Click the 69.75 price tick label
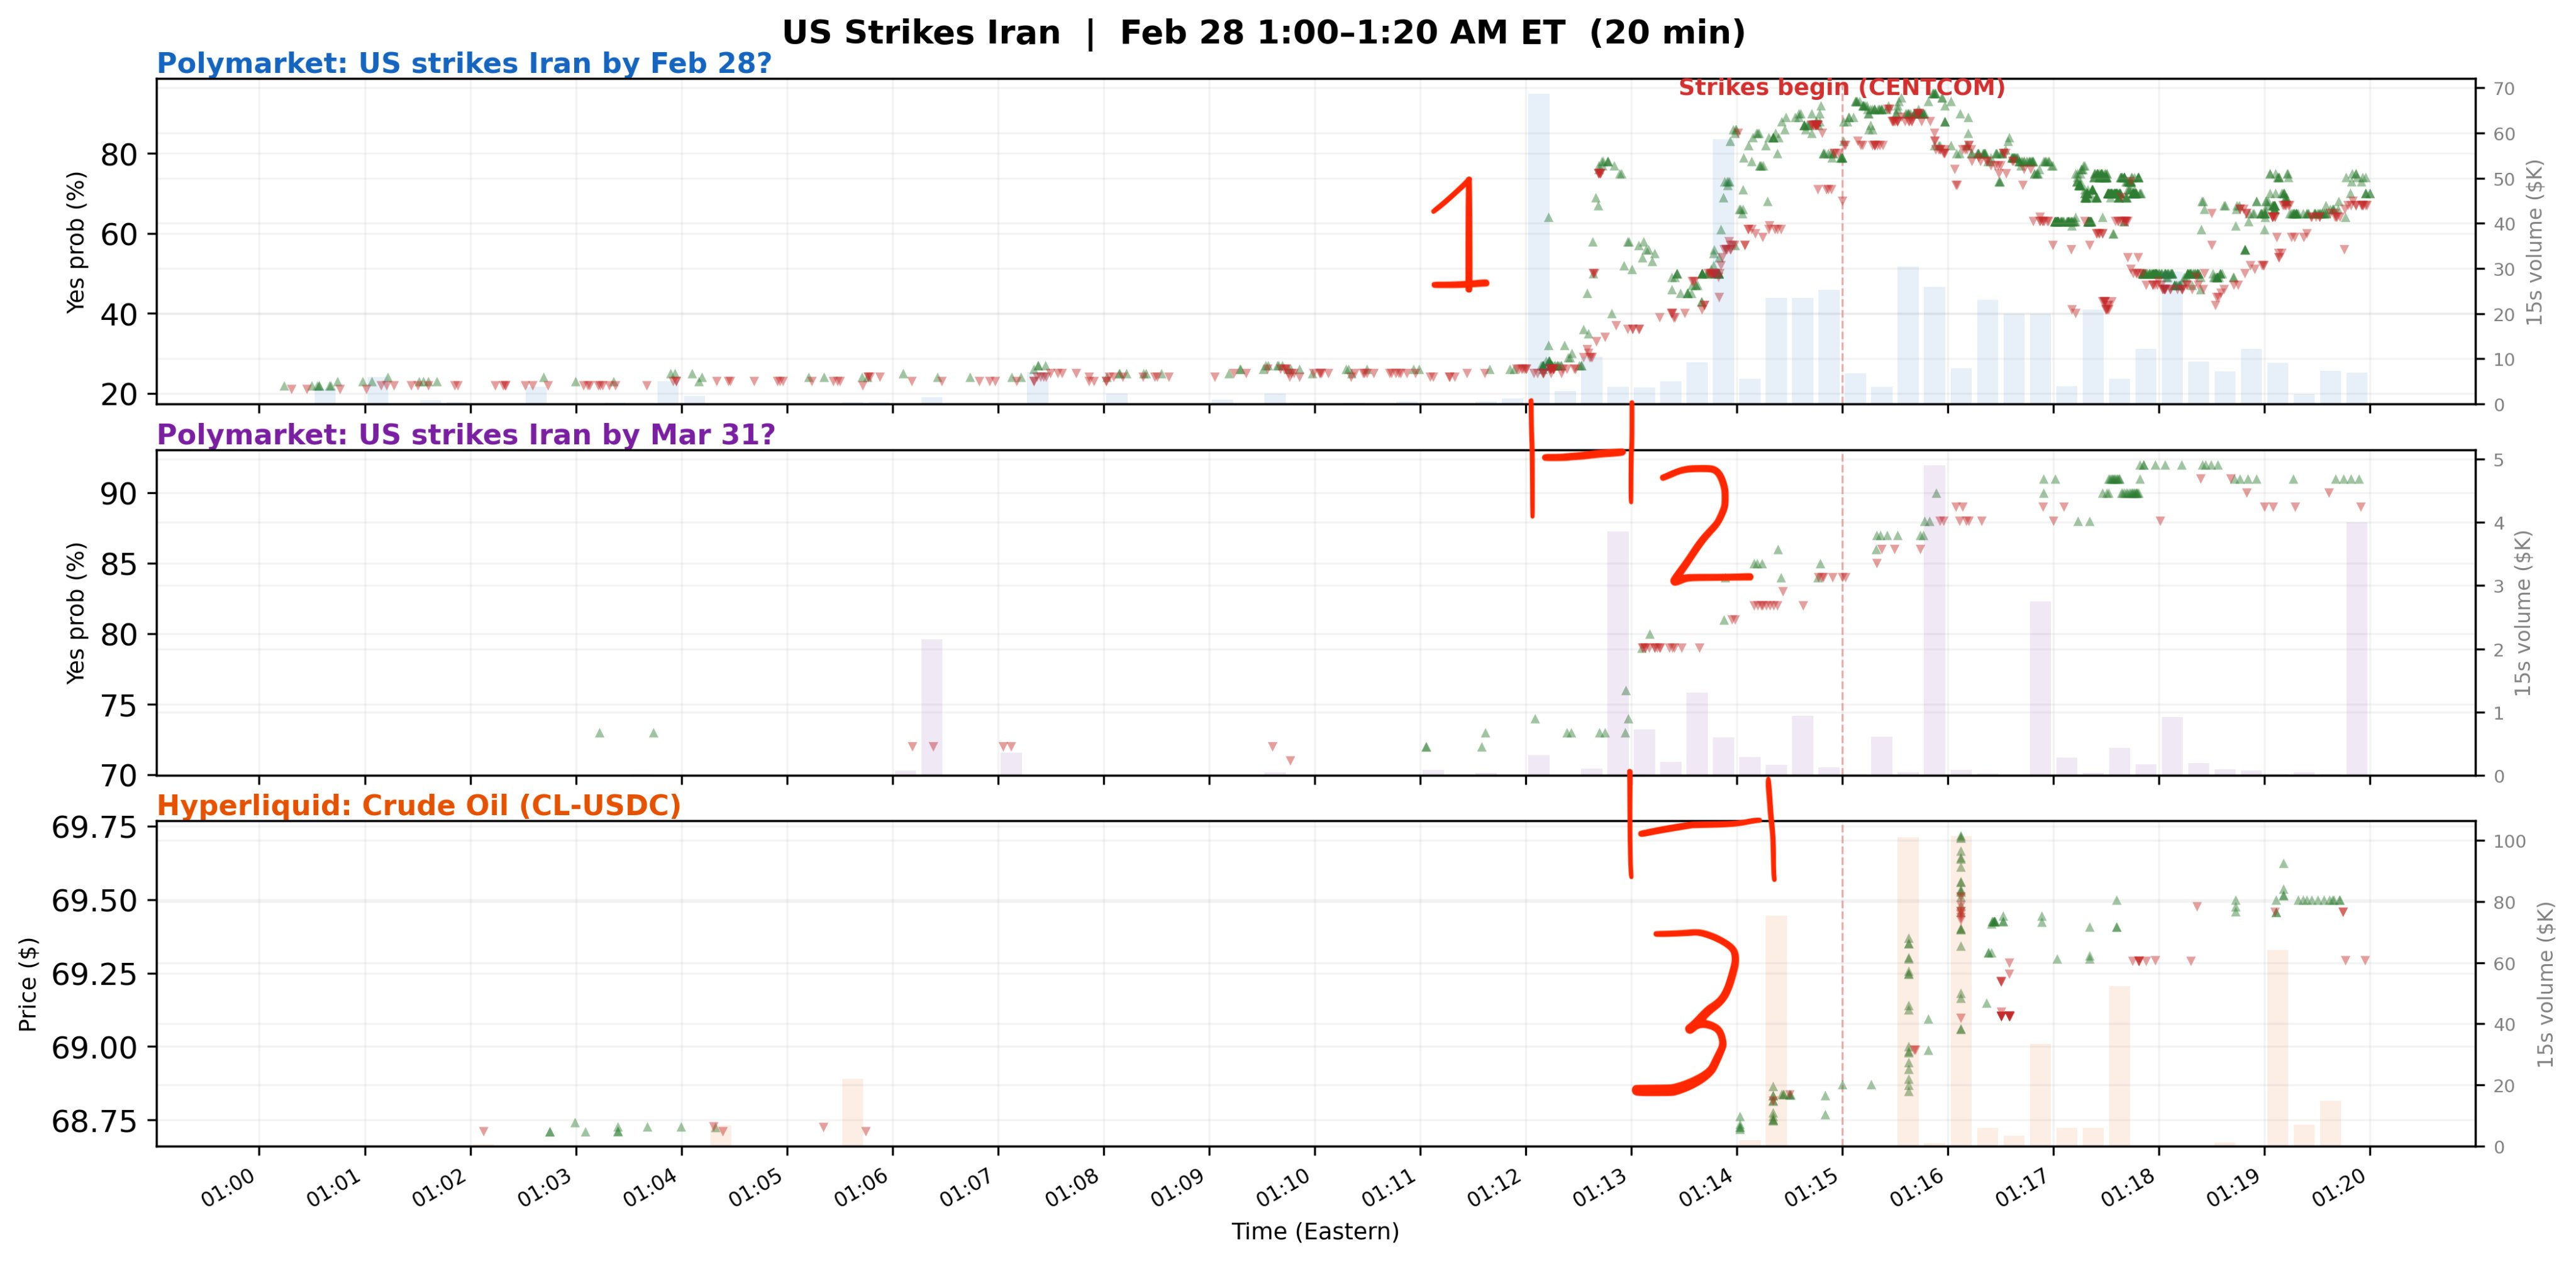This screenshot has height=1262, width=2576. (94, 828)
